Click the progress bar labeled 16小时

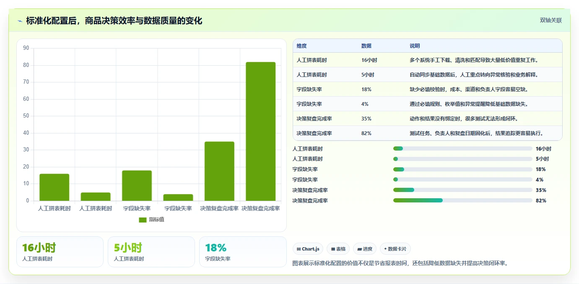pyautogui.click(x=463, y=148)
